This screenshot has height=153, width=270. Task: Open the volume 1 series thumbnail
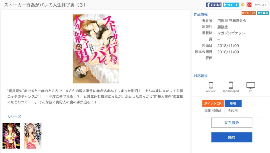point(11,136)
